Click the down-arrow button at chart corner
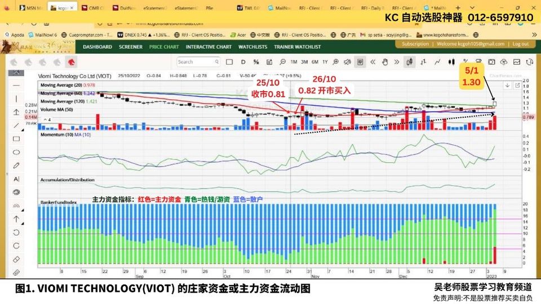Image resolution: width=541 pixels, height=304 pixels. point(507,85)
